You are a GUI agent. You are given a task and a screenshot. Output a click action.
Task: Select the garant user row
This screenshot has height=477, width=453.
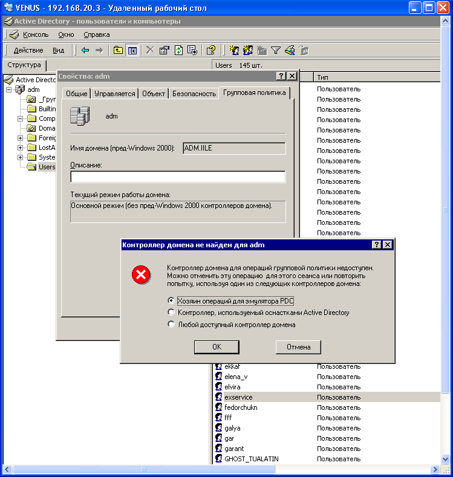point(327,449)
